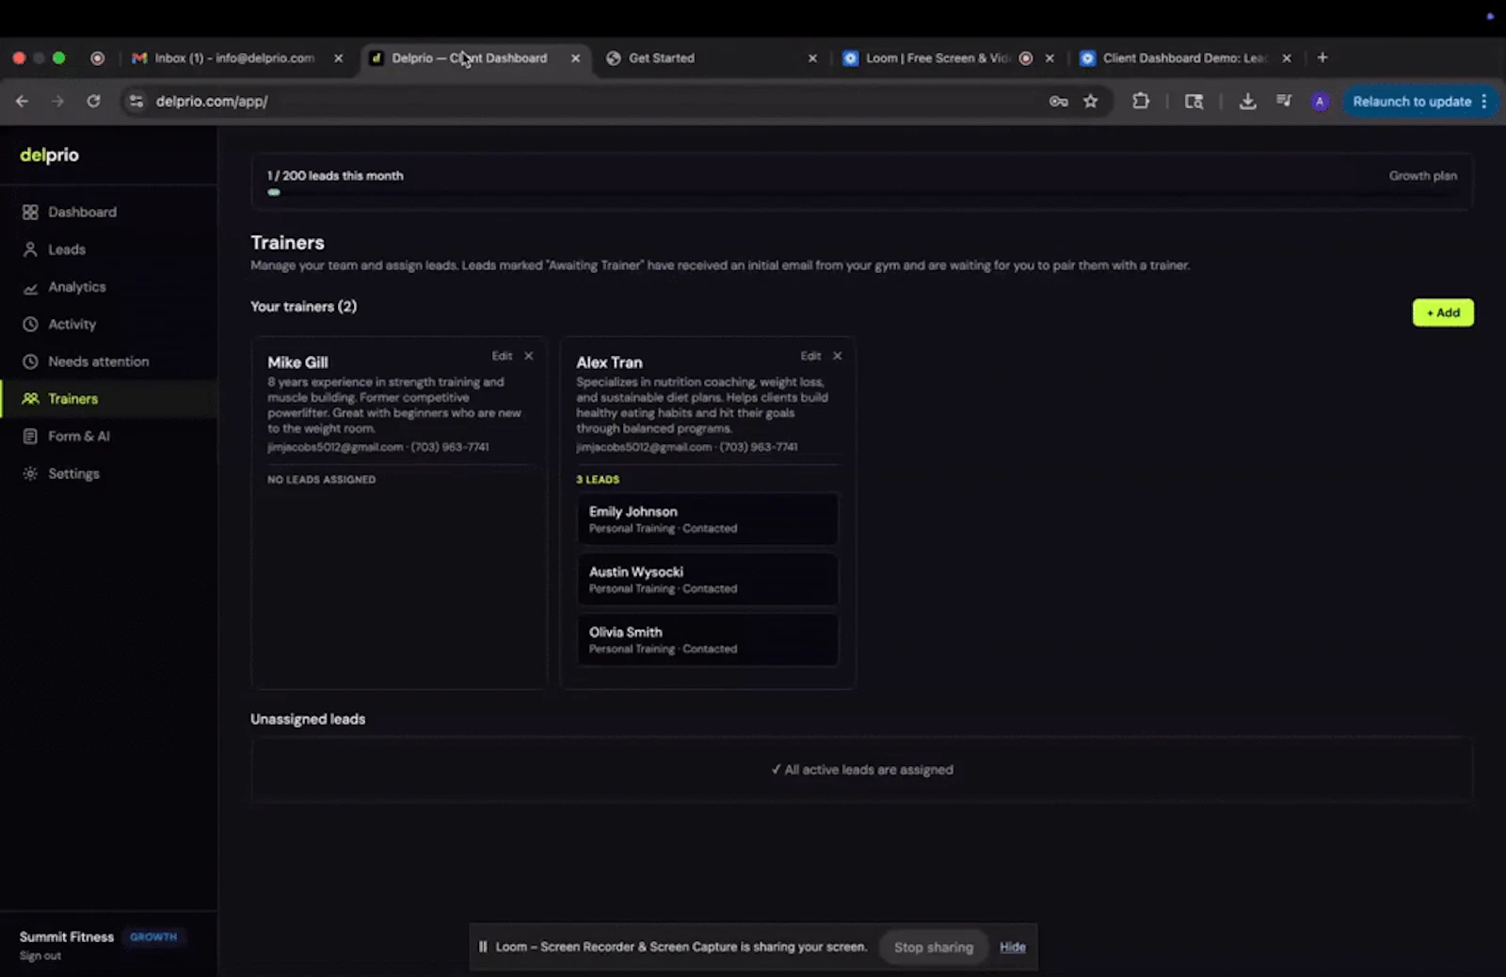Click the Activity clock icon
This screenshot has width=1506, height=977.
[x=30, y=324]
